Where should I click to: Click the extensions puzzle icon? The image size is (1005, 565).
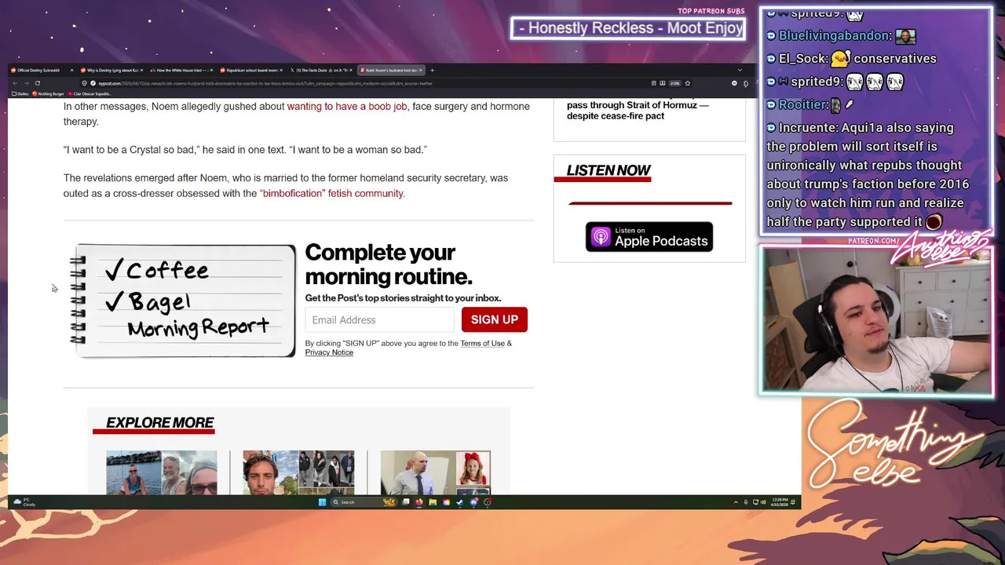pos(746,83)
